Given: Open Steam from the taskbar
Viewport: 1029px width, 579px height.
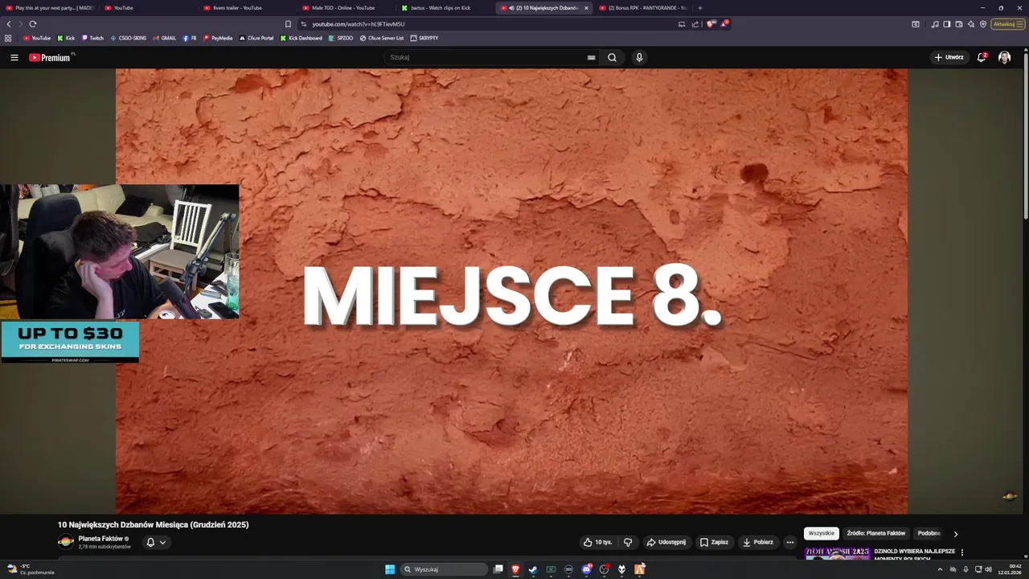Looking at the screenshot, I should (532, 569).
